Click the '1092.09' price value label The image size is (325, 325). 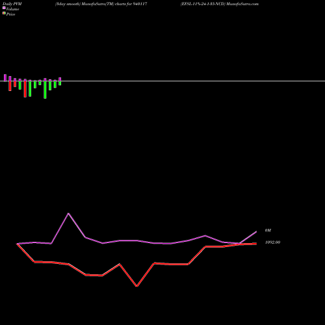click(272, 242)
